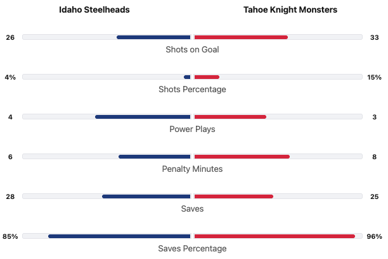The image size is (388, 259).
Task: Select the Shots Percentage label
Action: [192, 89]
